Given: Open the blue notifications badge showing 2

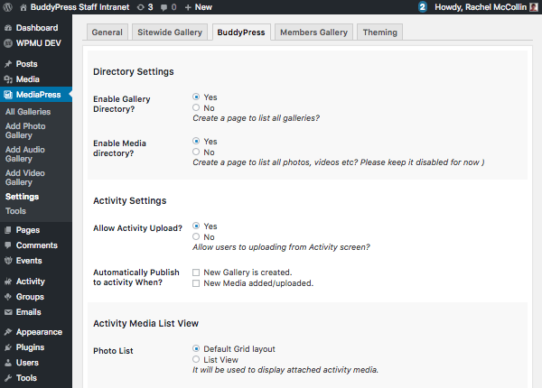Looking at the screenshot, I should coord(423,7).
